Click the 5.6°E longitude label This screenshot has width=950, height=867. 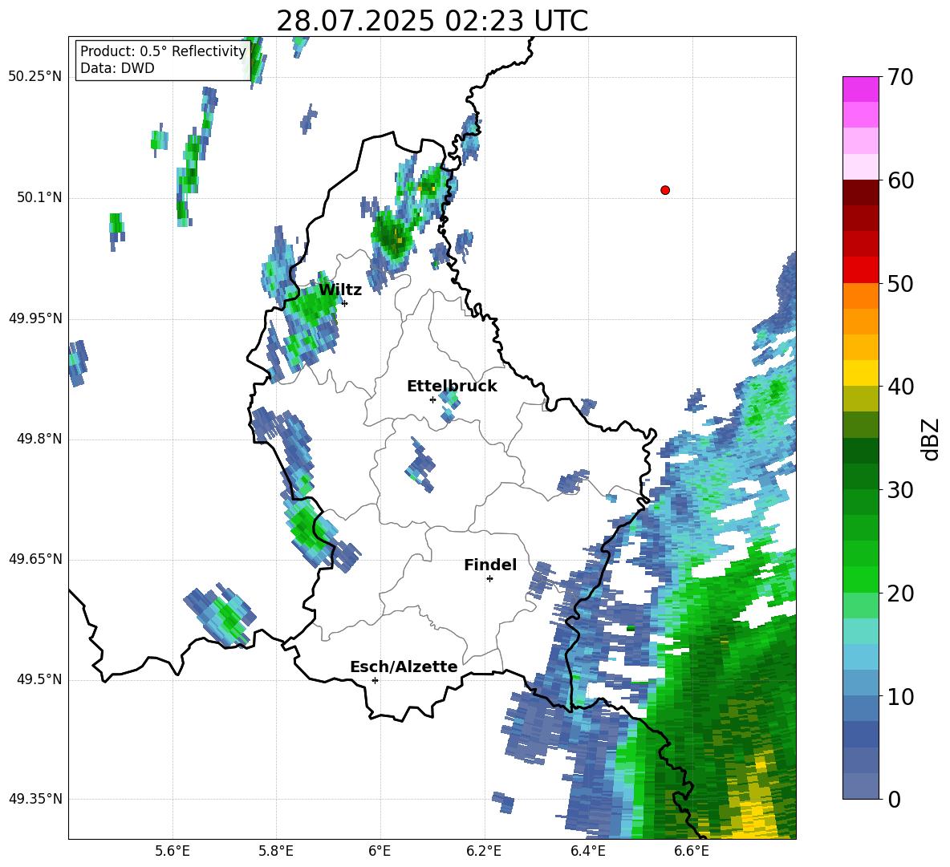point(173,852)
